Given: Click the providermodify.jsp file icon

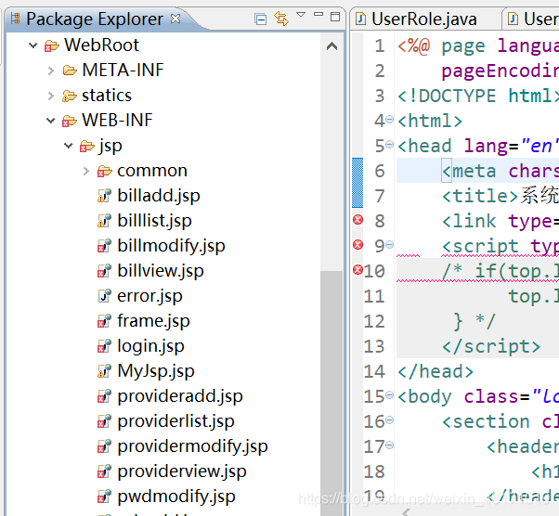Looking at the screenshot, I should [x=104, y=446].
